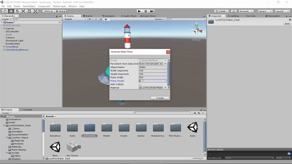
Task: Open the Game scene asset
Action: 193,128
